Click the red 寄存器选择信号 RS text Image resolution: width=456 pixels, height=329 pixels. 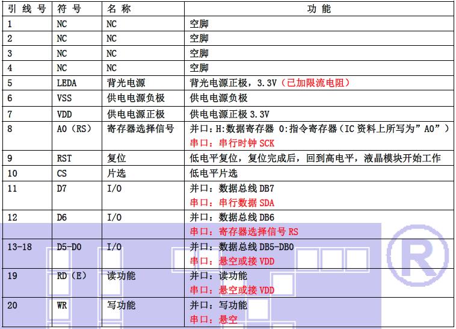pyautogui.click(x=244, y=231)
